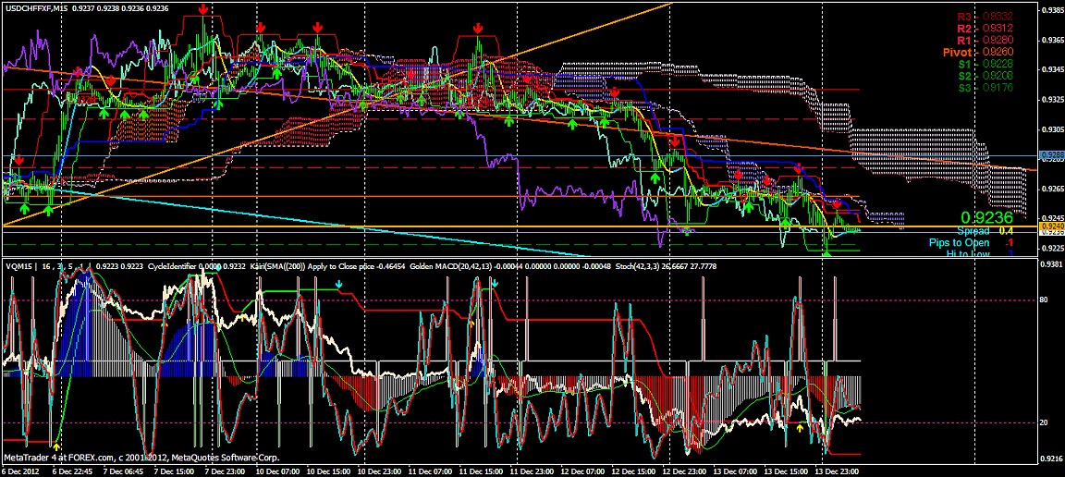Click the VQM15 indicator label
This screenshot has height=477, width=1065.
click(x=18, y=265)
